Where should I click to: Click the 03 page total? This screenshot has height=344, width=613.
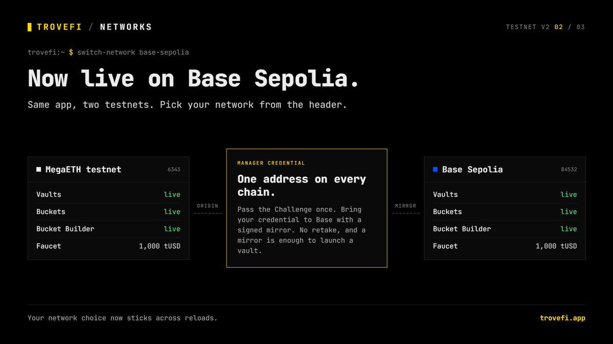[x=581, y=27]
